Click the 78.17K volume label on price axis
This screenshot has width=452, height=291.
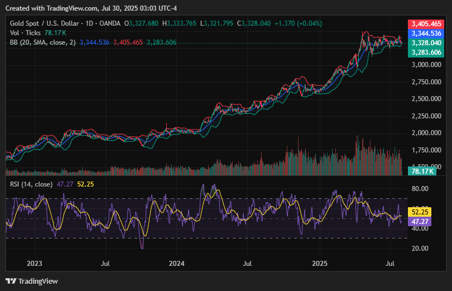point(422,171)
